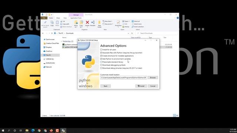
Task: Click the refresh icon beside address bar
Action: [132, 33]
